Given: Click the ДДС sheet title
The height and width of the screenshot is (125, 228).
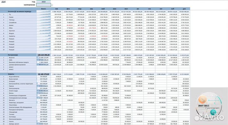Looking at the screenshot, I should pos(3,2).
